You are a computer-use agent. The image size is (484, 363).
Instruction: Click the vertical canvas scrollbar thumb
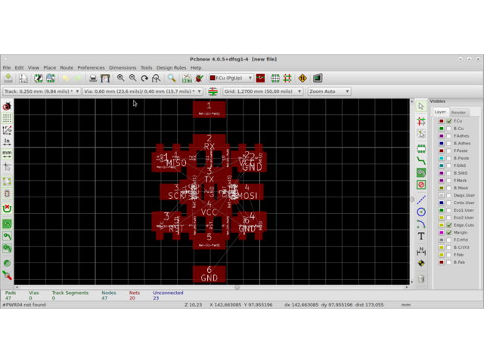[412, 200]
